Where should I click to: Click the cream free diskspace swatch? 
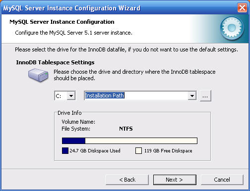click(x=138, y=150)
